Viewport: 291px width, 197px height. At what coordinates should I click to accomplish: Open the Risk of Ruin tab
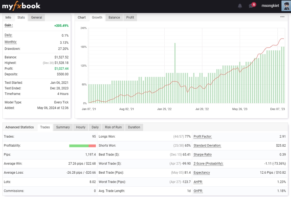tap(113, 127)
